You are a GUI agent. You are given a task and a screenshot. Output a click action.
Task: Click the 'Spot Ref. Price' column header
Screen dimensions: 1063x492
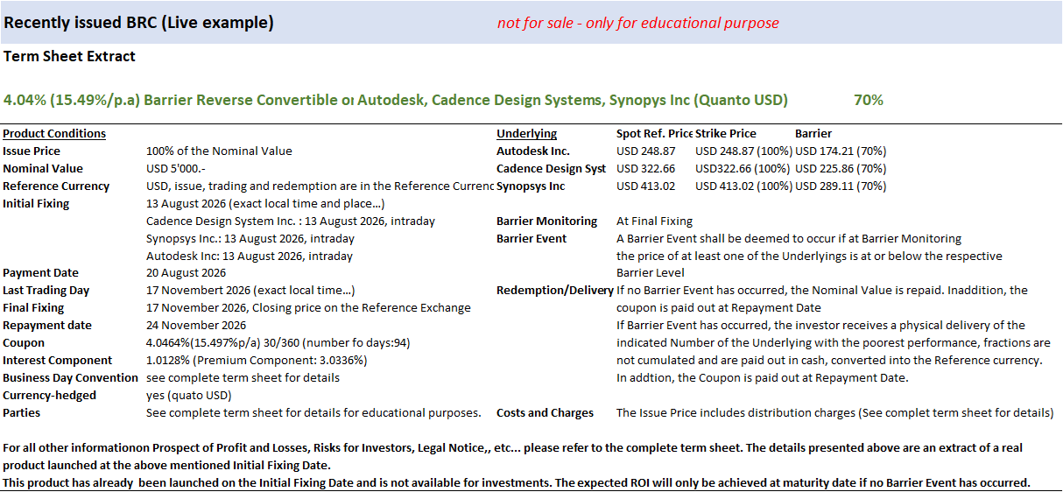(x=654, y=134)
